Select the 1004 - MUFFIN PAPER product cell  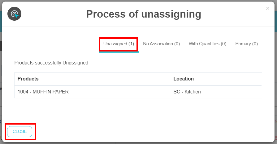click(x=43, y=92)
